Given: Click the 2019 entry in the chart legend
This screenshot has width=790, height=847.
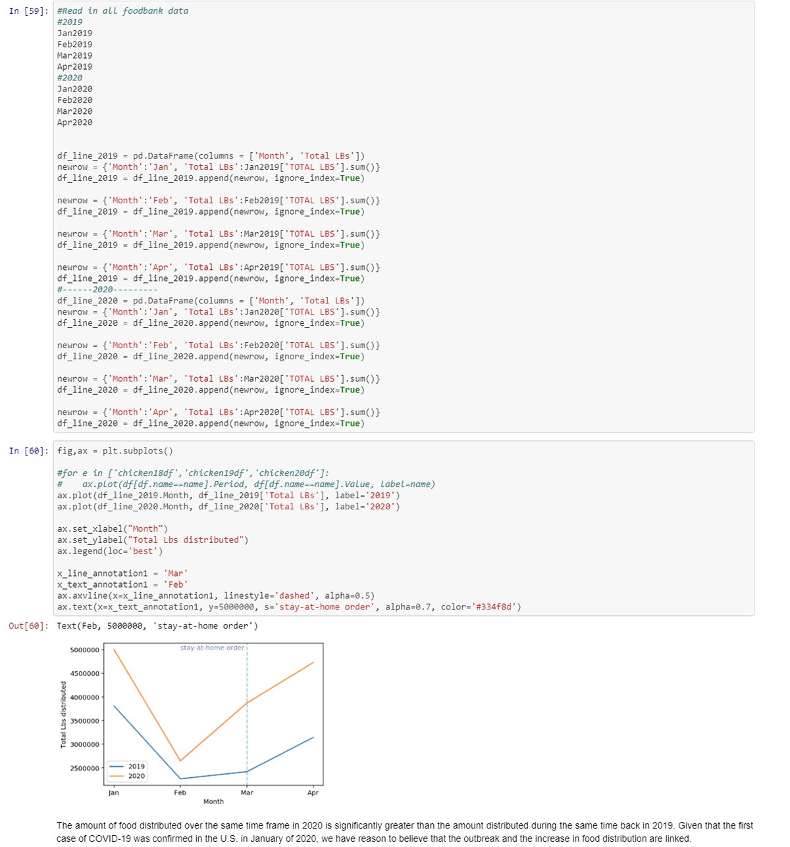Looking at the screenshot, I should pos(128,767).
